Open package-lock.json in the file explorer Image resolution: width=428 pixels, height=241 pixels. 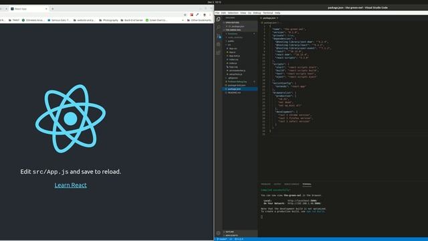point(240,86)
